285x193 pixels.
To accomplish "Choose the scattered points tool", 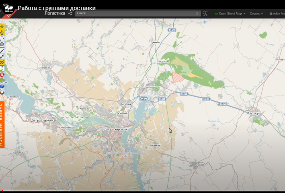I will click(2, 38).
